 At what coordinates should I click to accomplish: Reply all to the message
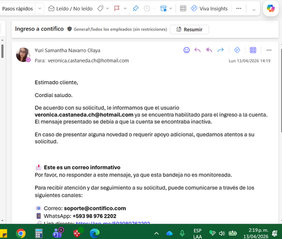coord(209,50)
